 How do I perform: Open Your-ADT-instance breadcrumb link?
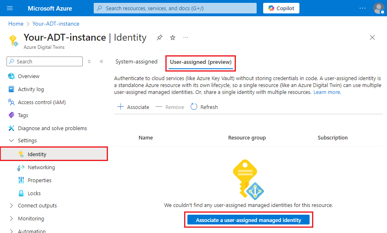(56, 24)
